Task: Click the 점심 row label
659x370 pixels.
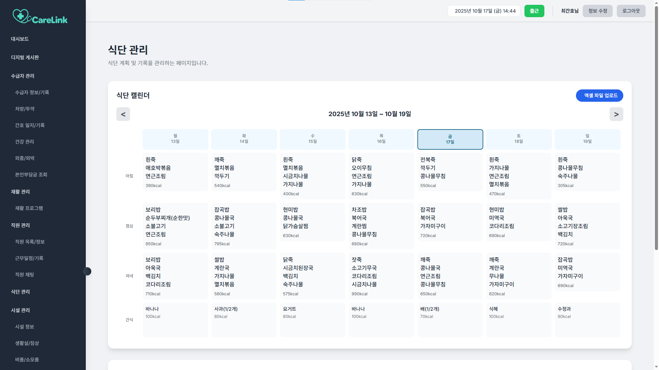Action: [129, 226]
